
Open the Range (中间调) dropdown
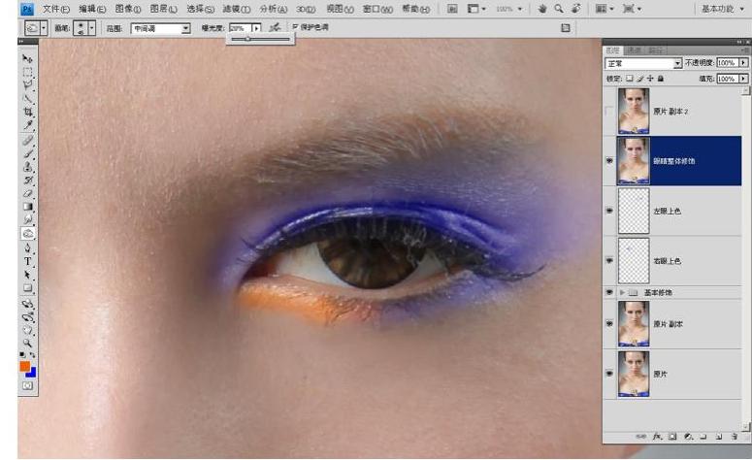click(185, 29)
